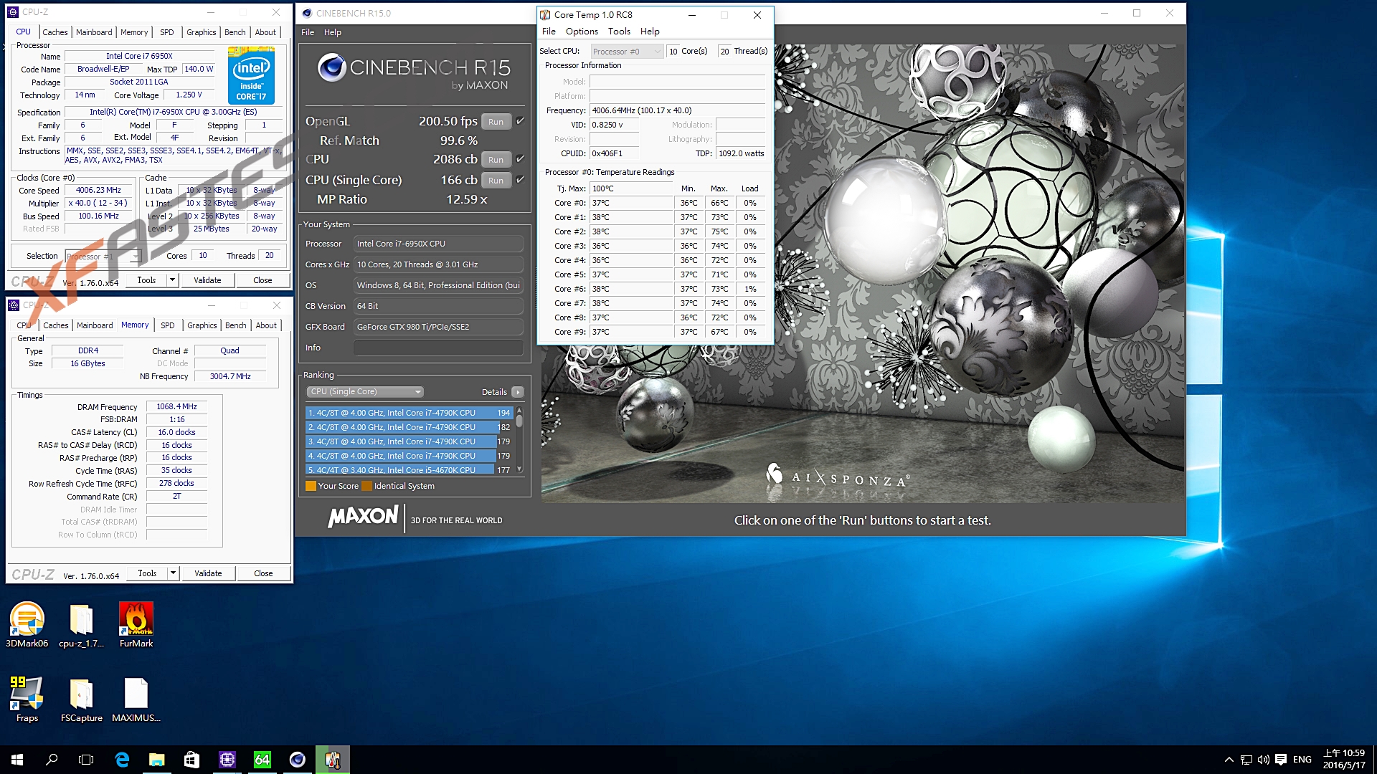The image size is (1377, 774).
Task: Toggle OpenGL test checkbox
Action: point(521,121)
